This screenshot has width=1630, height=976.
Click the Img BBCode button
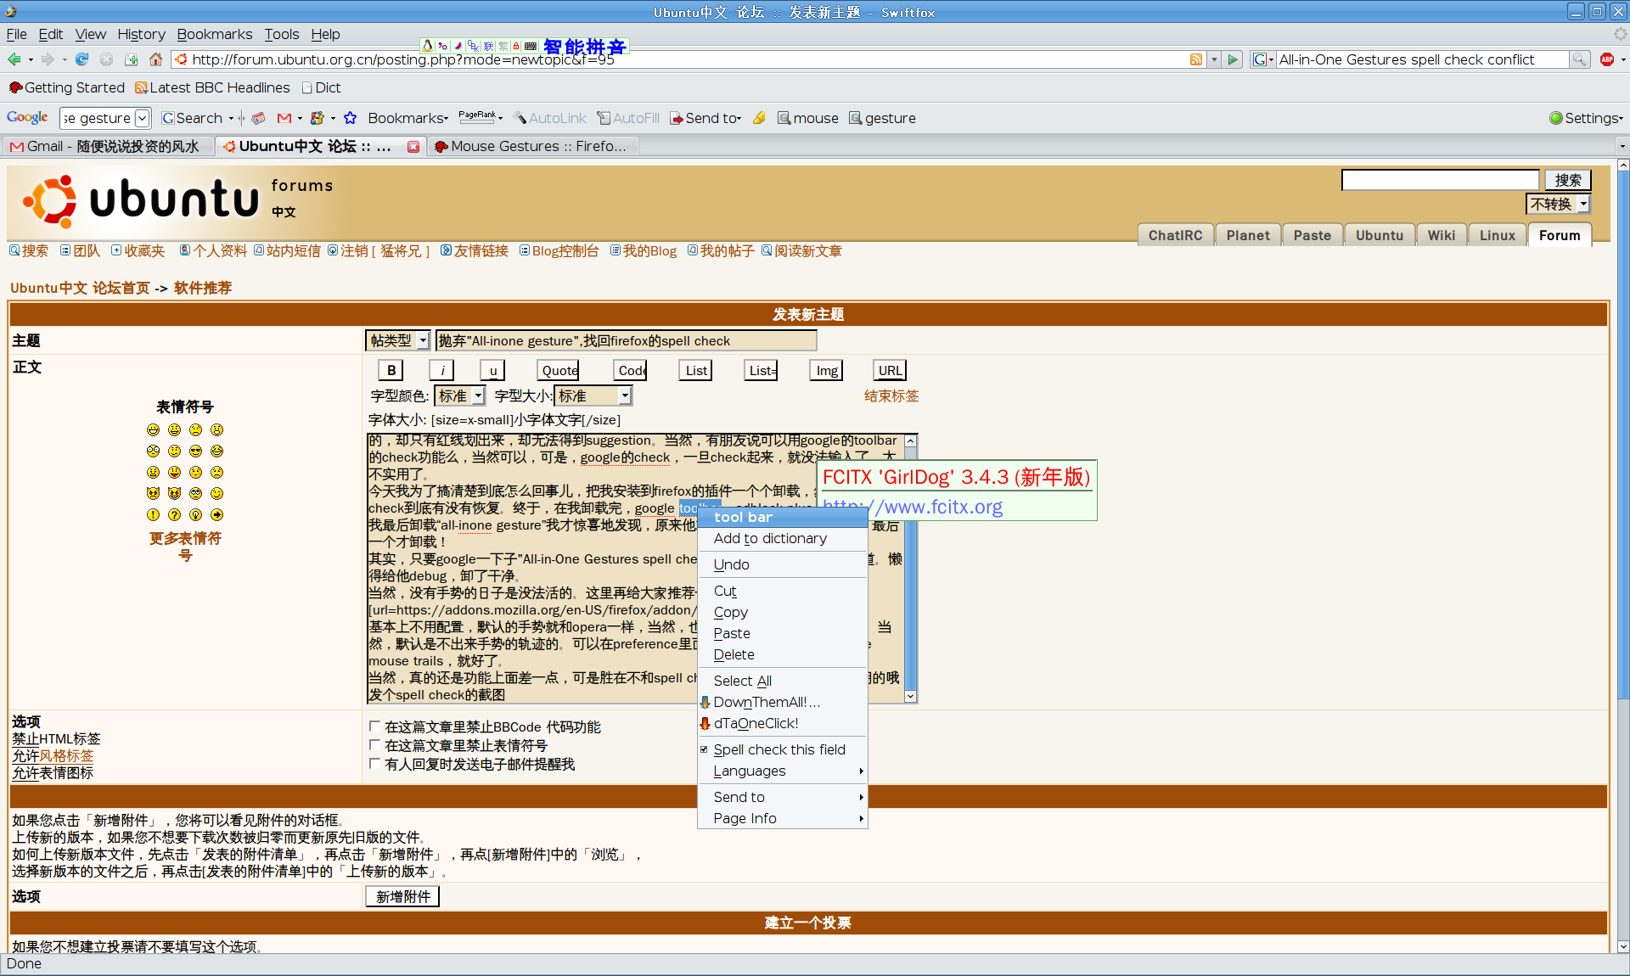pos(827,370)
